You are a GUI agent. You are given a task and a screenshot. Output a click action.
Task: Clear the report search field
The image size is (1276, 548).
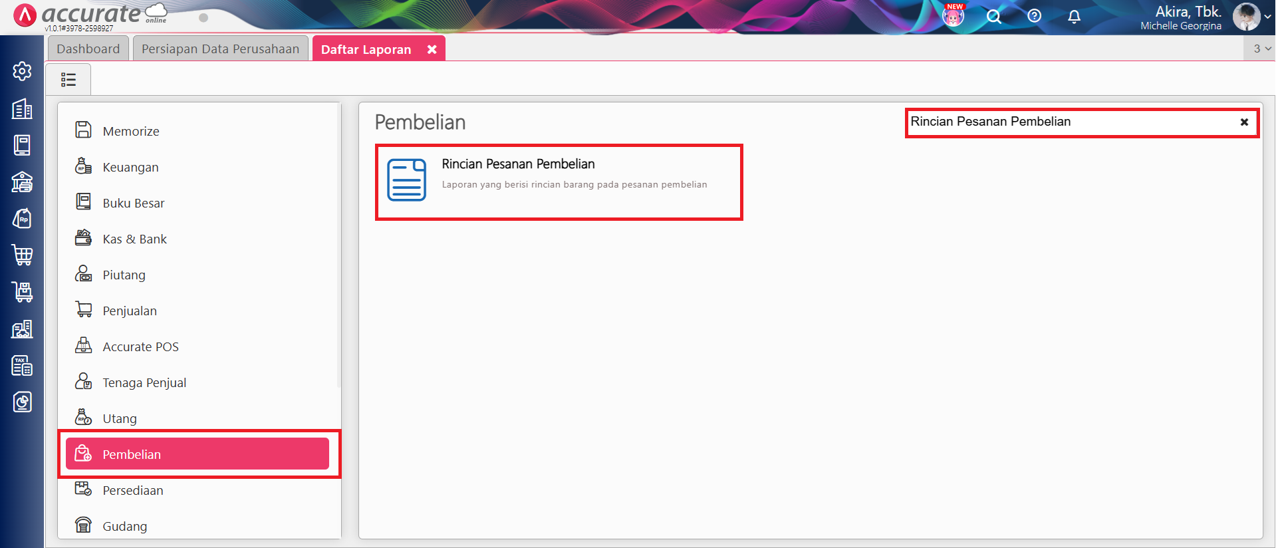[1244, 122]
